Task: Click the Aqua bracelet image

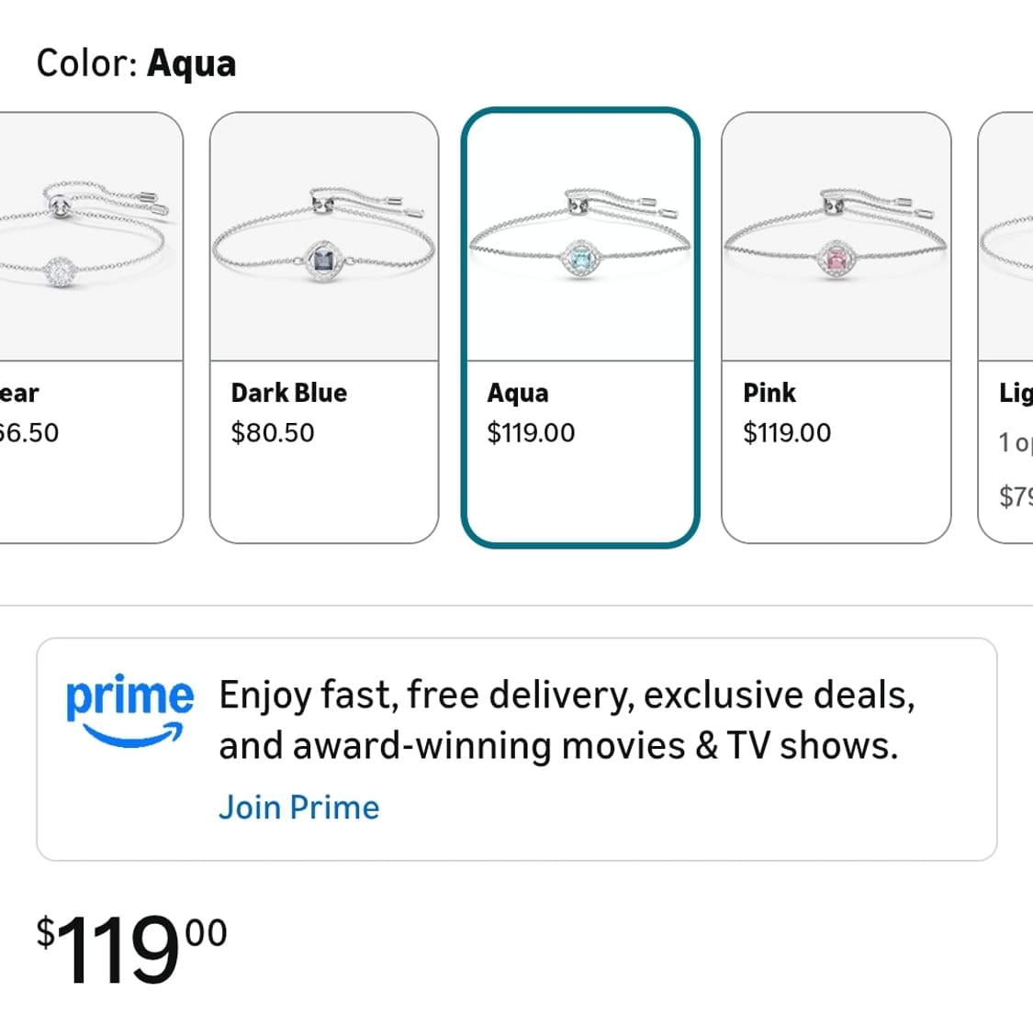Action: coord(580,238)
